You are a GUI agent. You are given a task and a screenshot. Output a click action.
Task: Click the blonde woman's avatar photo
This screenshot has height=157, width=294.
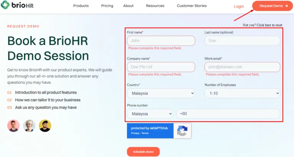click(29, 126)
